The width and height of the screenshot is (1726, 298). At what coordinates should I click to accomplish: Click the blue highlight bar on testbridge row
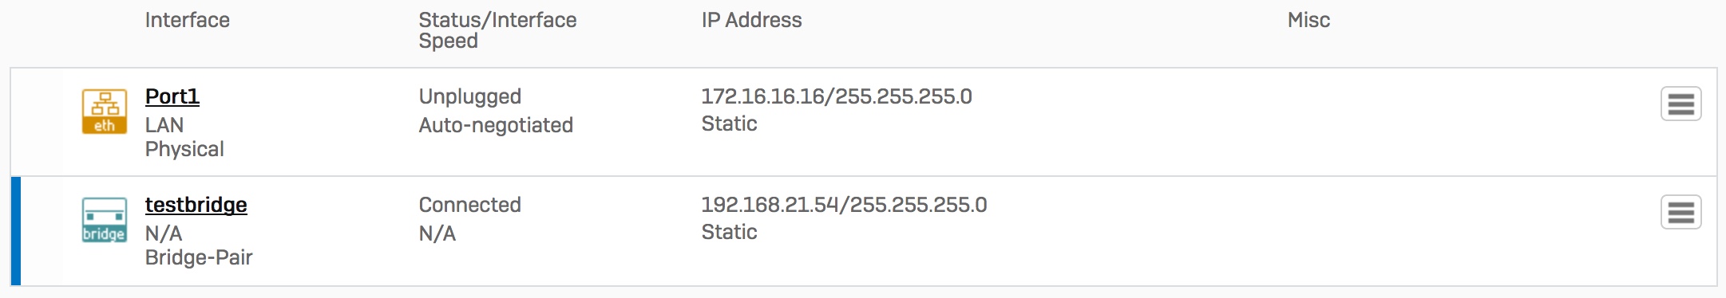click(x=16, y=231)
